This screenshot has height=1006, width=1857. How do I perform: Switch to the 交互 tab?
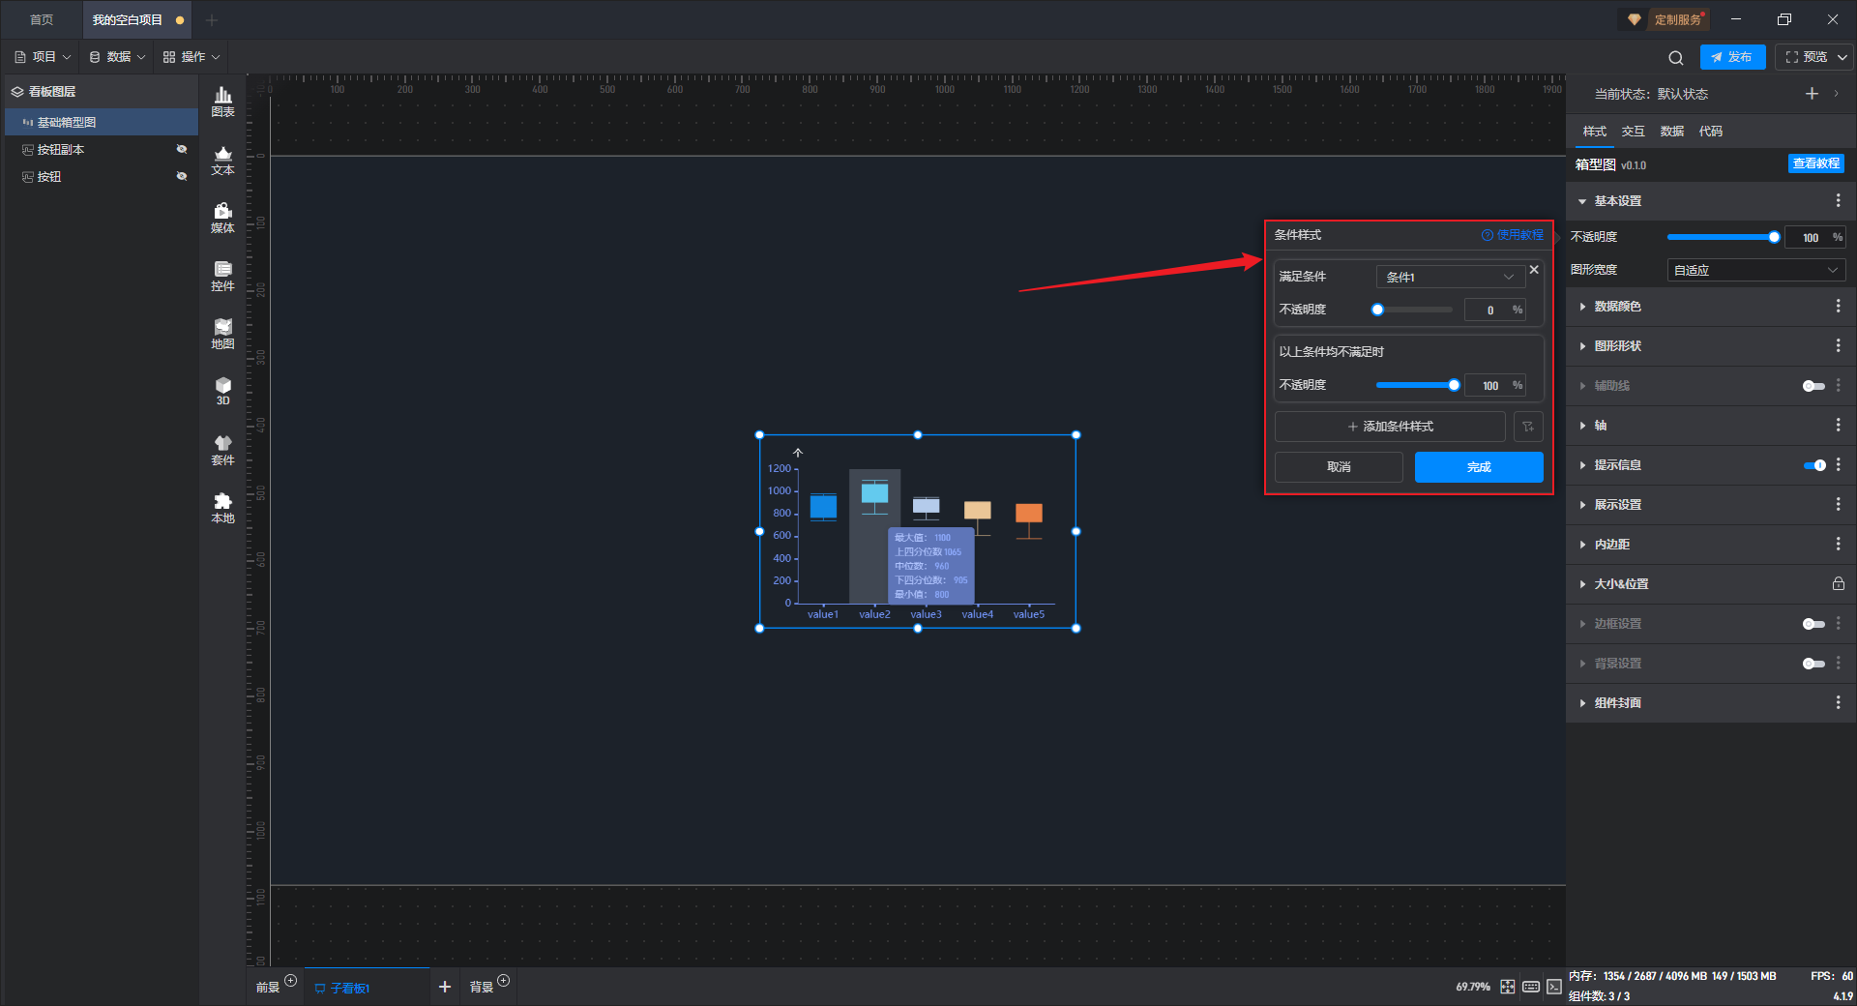pos(1633,132)
